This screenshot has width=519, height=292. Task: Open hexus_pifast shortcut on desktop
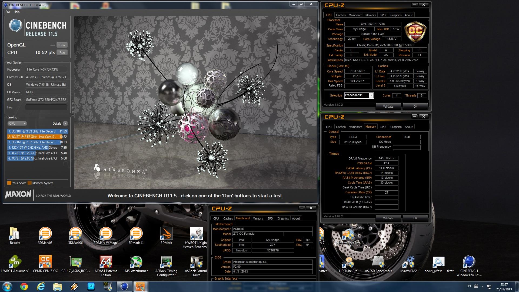pyautogui.click(x=439, y=264)
